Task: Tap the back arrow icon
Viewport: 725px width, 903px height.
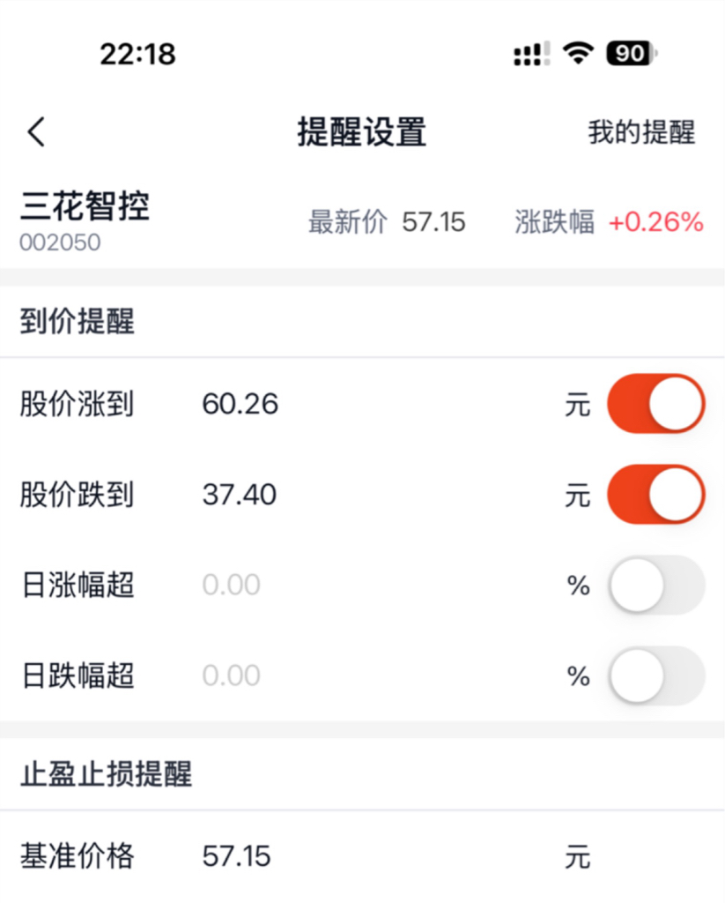Action: click(x=36, y=133)
